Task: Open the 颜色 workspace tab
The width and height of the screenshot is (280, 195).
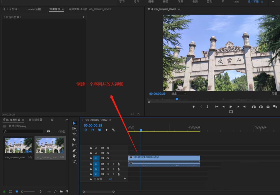Action: tap(166, 2)
